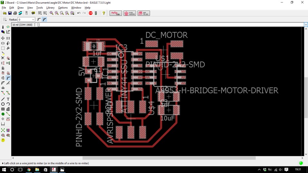Select the Via tool

point(3,114)
